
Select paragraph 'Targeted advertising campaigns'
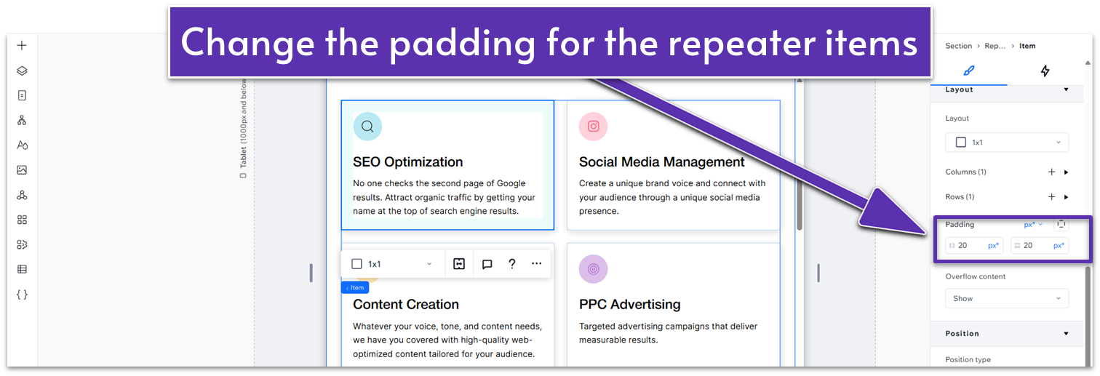click(668, 333)
